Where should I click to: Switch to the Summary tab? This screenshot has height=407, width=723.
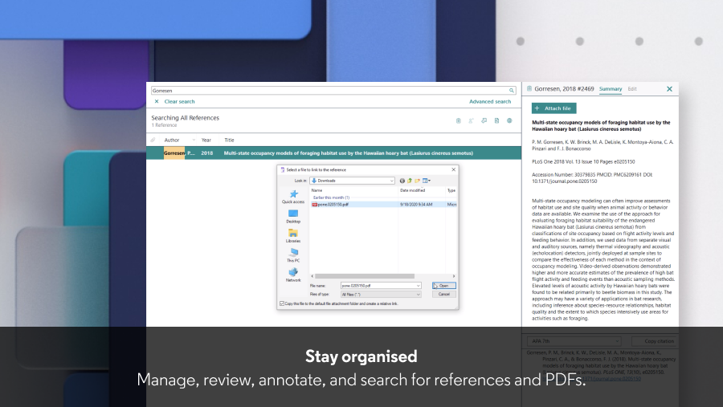[611, 89]
